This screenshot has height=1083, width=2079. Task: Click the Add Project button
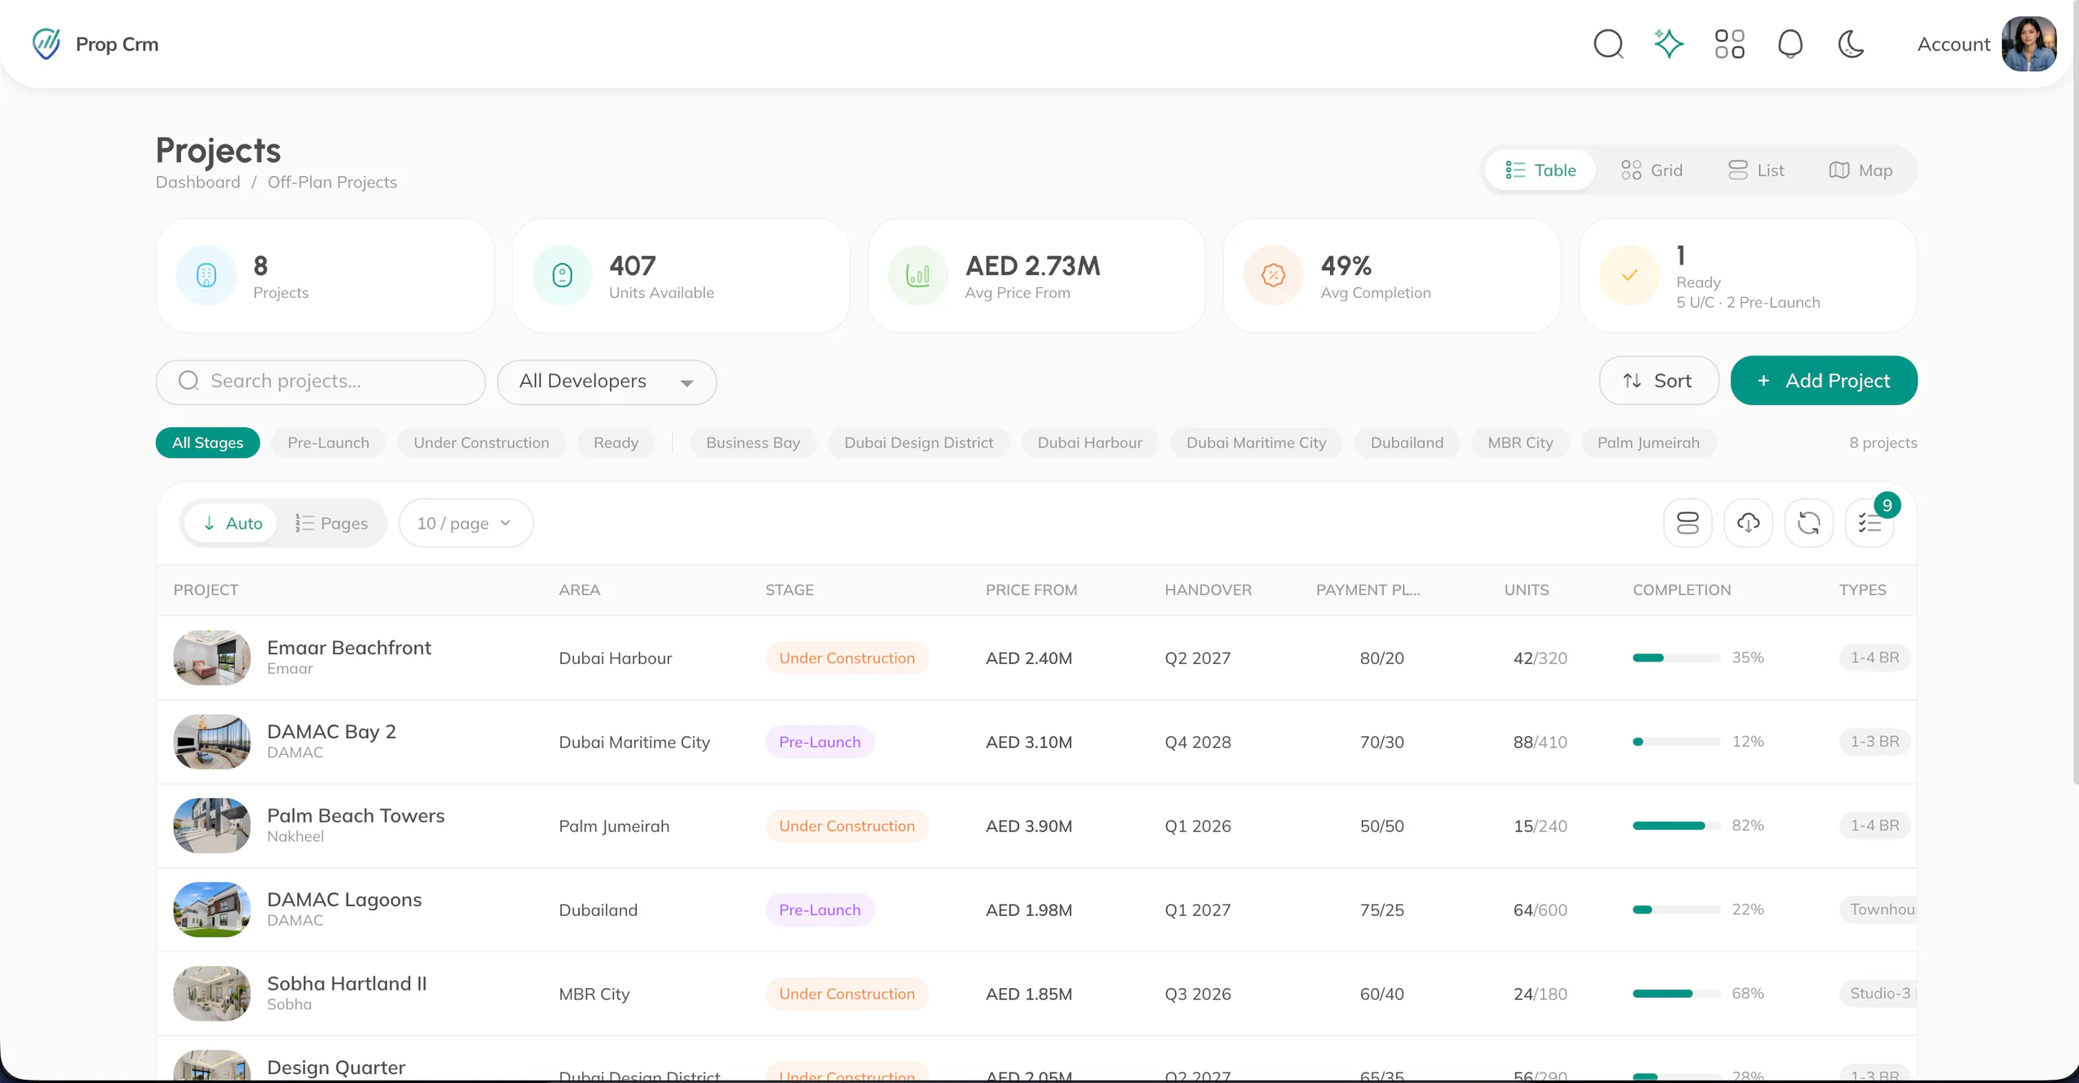click(x=1824, y=381)
